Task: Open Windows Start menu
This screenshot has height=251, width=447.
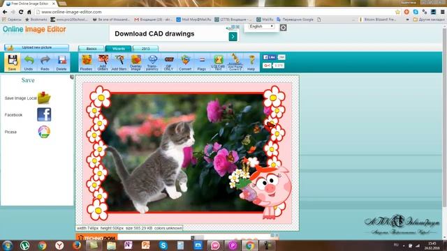Action: click(8, 245)
